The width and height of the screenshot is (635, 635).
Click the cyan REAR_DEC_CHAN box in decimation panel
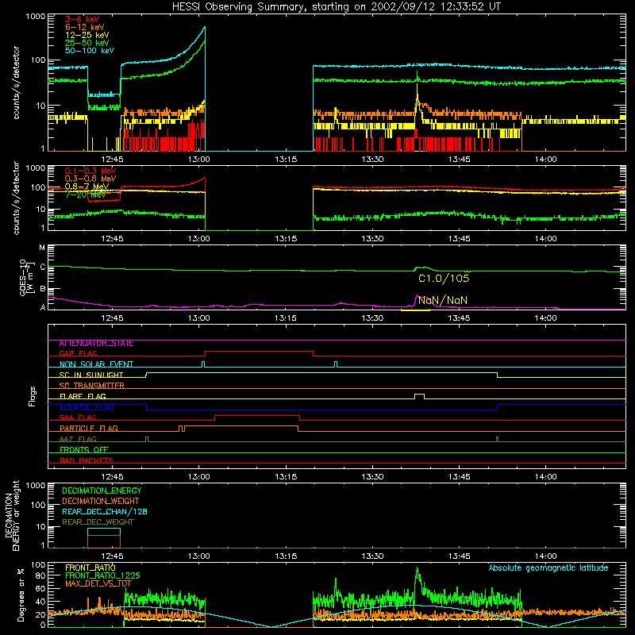tap(104, 532)
